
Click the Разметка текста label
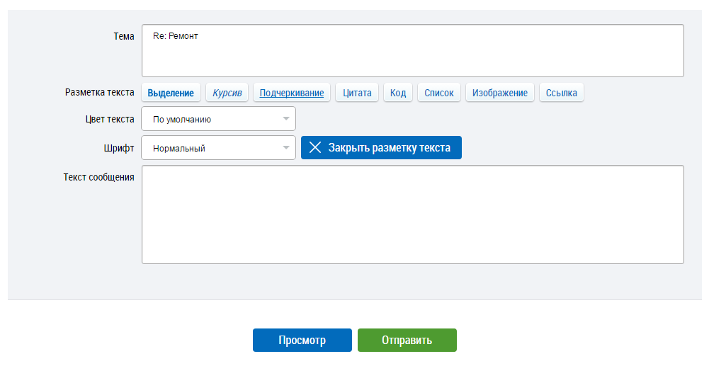(x=99, y=92)
